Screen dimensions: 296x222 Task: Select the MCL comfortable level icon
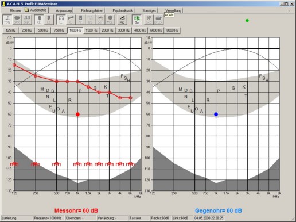click(x=110, y=20)
